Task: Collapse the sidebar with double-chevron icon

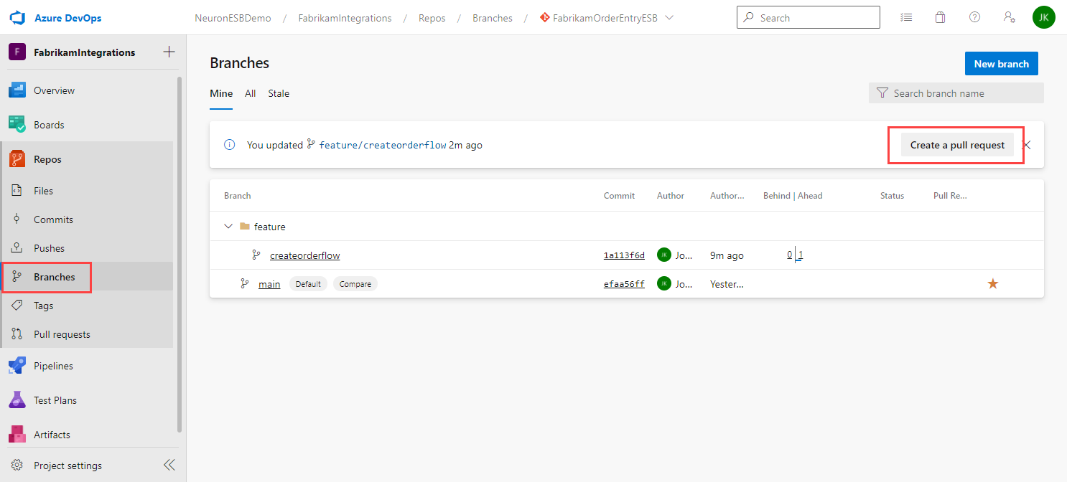Action: coord(169,466)
